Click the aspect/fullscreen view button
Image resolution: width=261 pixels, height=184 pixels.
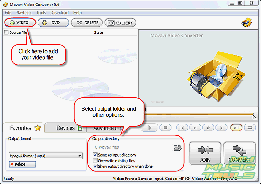coord(250,128)
